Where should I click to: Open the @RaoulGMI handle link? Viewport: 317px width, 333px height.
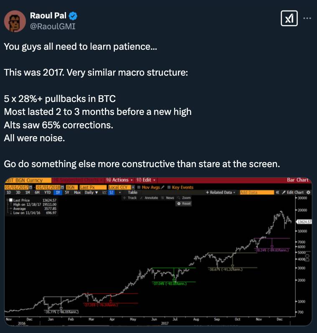53,26
